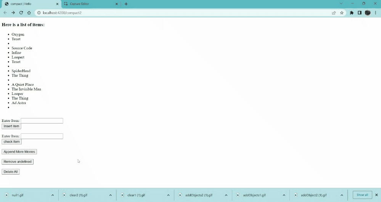Click the addObjects1.gif file icon

238,195
